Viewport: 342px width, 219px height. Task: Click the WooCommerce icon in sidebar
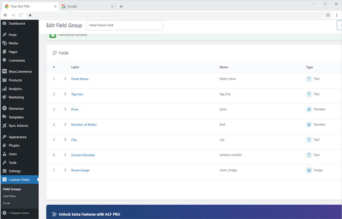tap(4, 72)
